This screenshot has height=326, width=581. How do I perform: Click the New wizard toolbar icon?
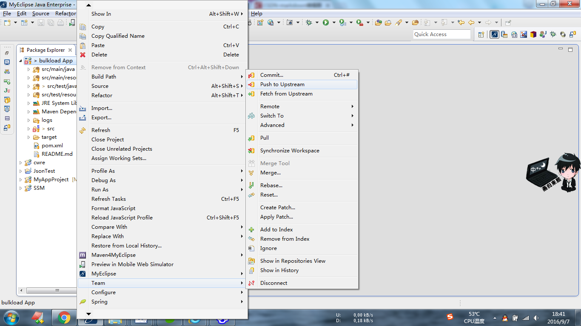tap(7, 22)
